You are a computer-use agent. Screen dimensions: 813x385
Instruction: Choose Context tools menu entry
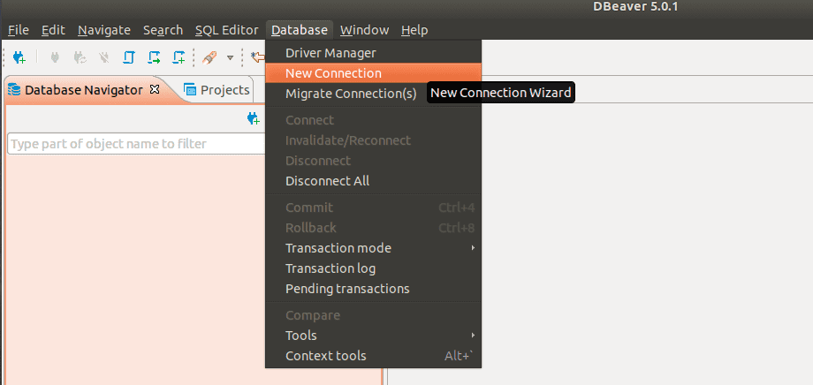[x=373, y=356]
